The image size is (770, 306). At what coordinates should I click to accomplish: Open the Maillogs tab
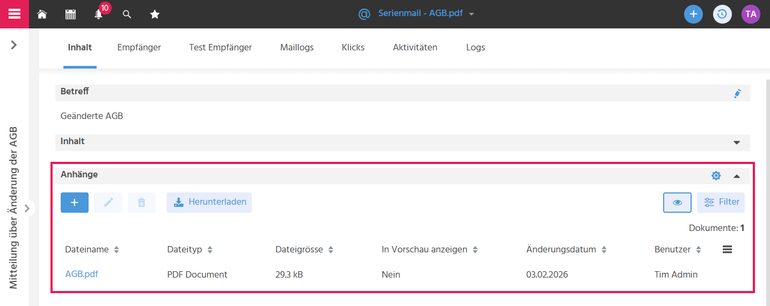pyautogui.click(x=297, y=47)
